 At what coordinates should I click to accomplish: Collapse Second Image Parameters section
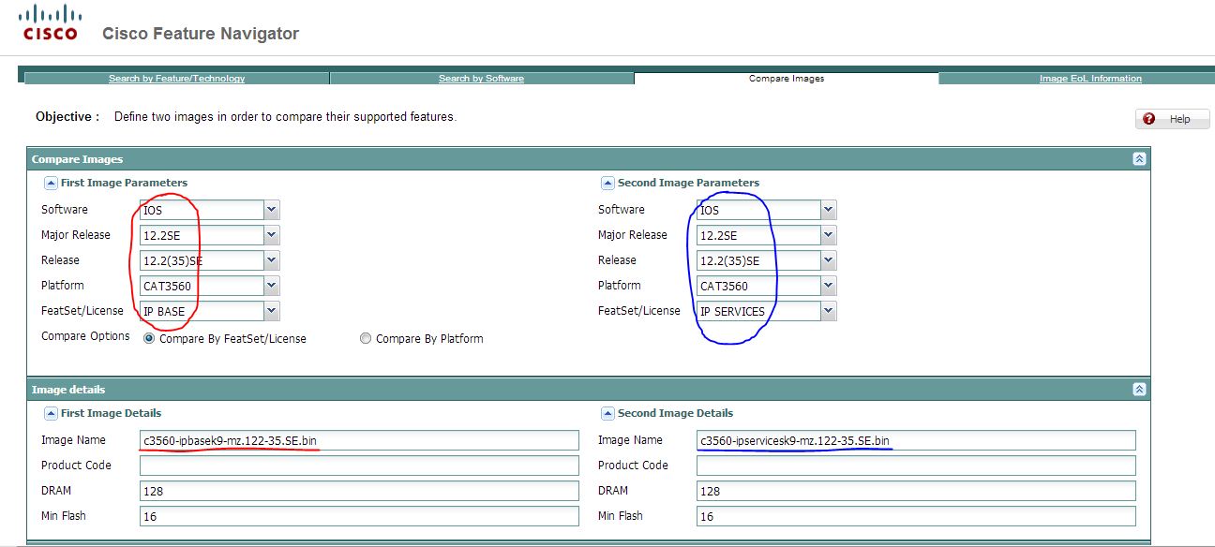pyautogui.click(x=607, y=183)
